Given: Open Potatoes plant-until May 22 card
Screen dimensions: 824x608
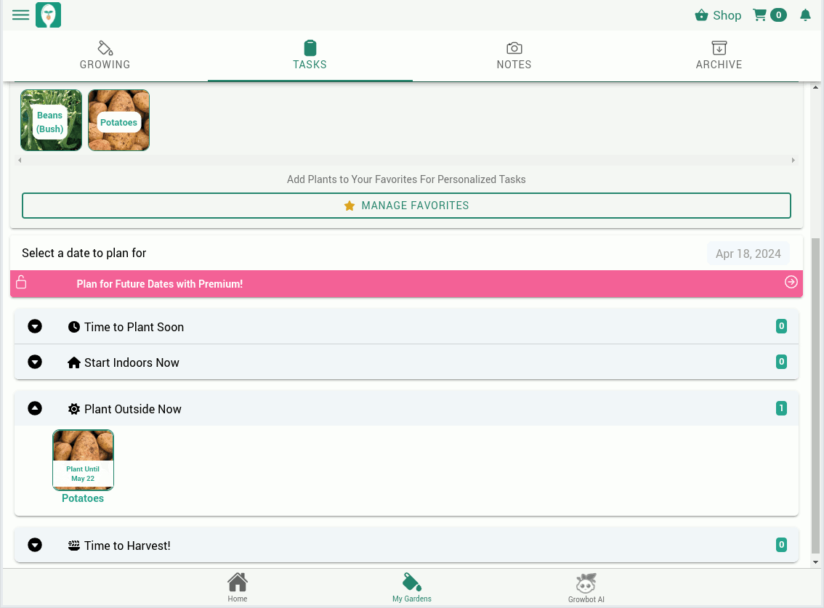Looking at the screenshot, I should pyautogui.click(x=83, y=461).
